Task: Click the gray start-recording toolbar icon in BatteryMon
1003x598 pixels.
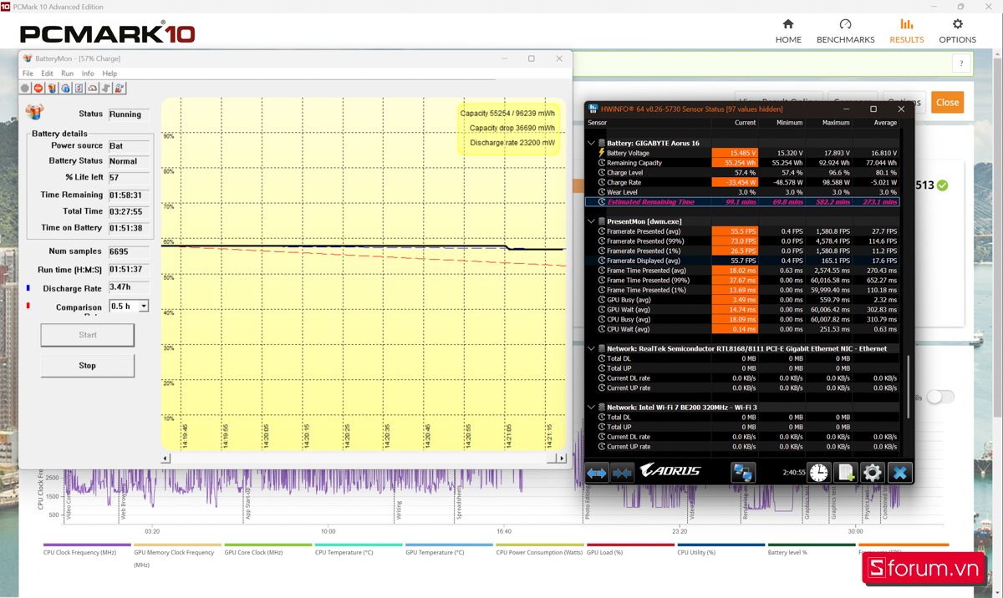Action: coord(25,88)
